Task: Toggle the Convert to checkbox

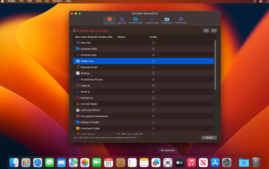Action: point(153,98)
